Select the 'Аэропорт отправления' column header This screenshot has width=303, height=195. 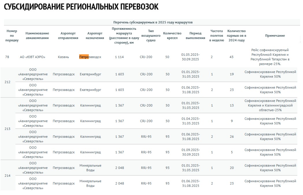(68, 36)
